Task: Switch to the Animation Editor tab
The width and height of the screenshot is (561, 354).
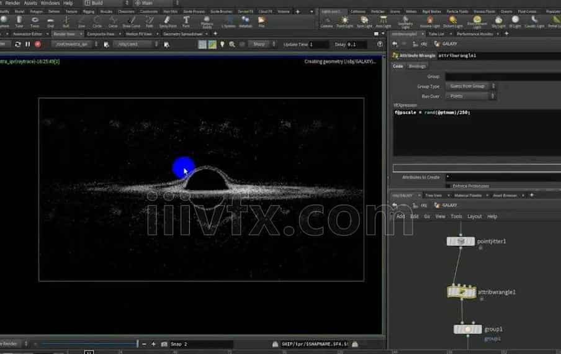Action: pyautogui.click(x=27, y=34)
